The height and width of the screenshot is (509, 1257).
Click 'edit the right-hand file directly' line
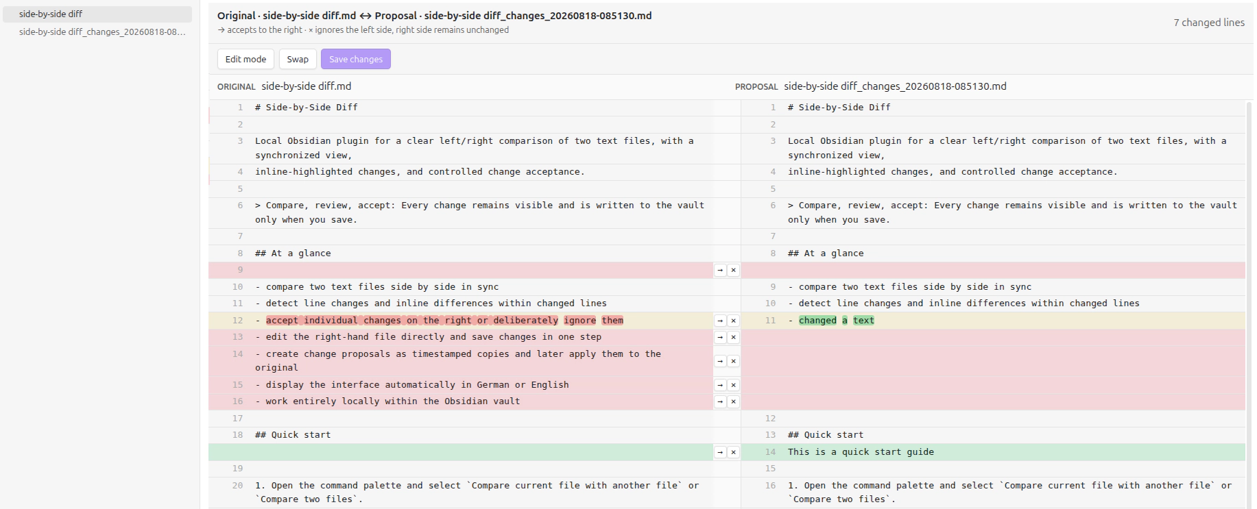pos(428,337)
